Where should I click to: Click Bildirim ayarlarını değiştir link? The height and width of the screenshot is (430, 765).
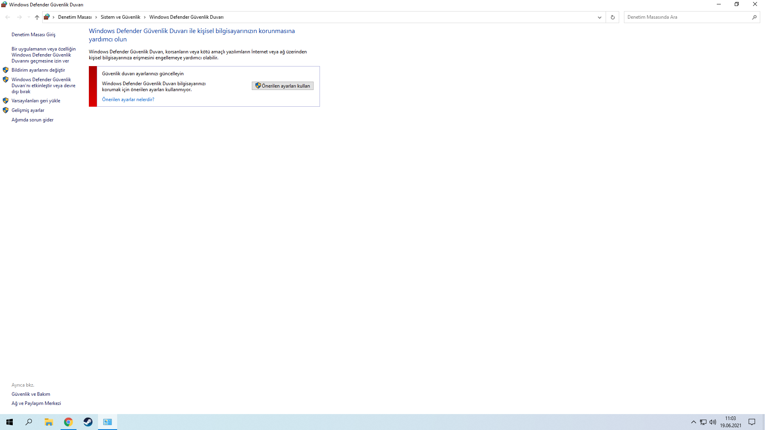tap(38, 70)
